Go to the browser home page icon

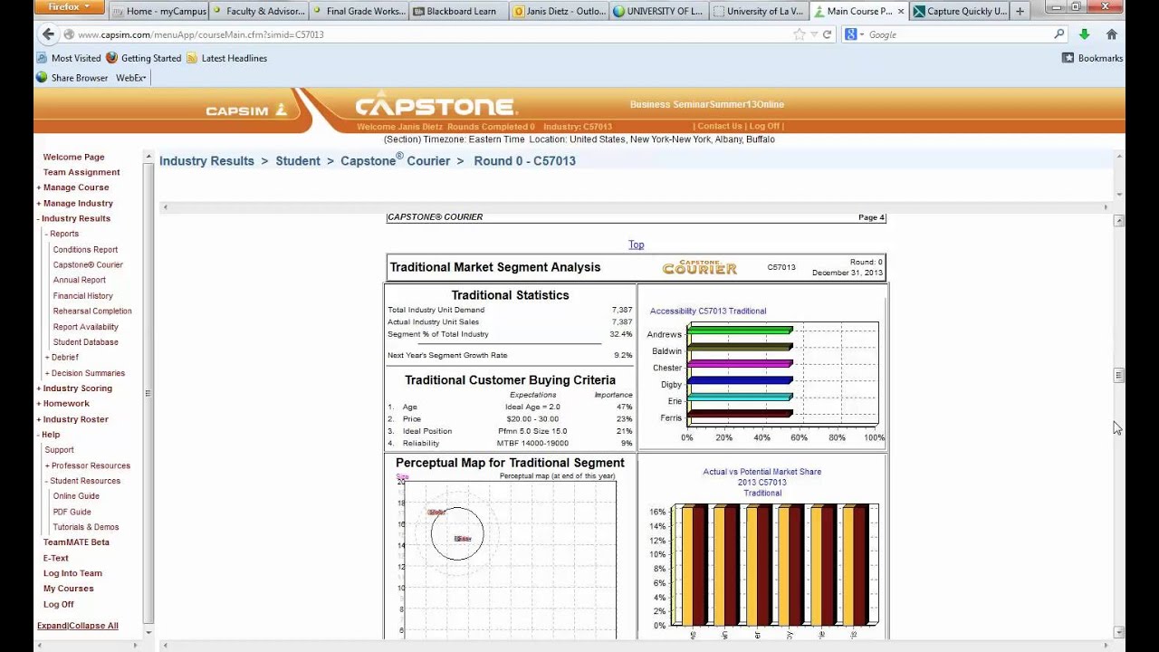pos(1112,34)
